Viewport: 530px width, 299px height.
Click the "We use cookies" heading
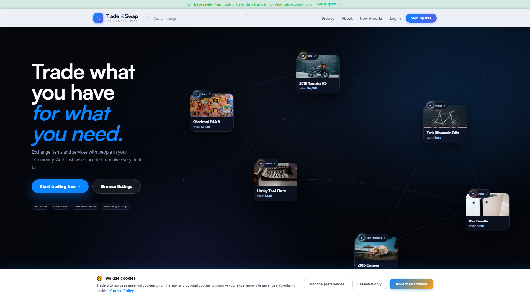pos(120,278)
